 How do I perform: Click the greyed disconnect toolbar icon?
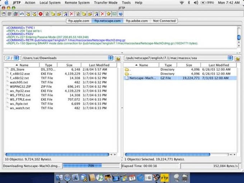click(9, 14)
